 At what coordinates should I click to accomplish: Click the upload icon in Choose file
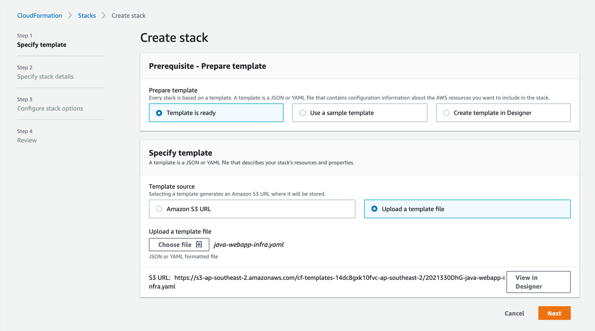coord(199,245)
